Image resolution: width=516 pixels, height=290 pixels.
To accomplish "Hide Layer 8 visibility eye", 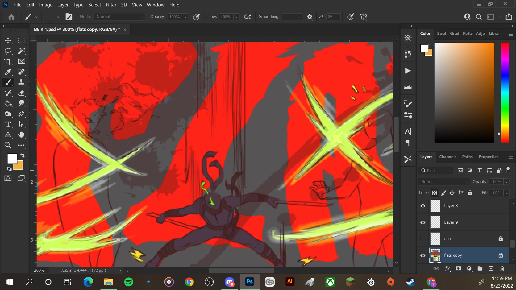I will pyautogui.click(x=423, y=206).
